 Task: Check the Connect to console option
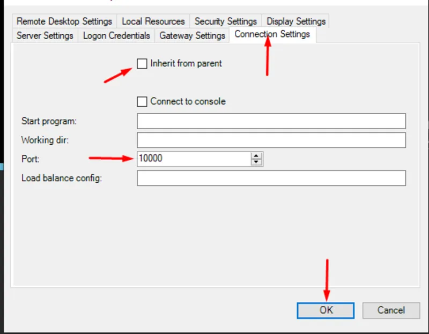coord(142,101)
